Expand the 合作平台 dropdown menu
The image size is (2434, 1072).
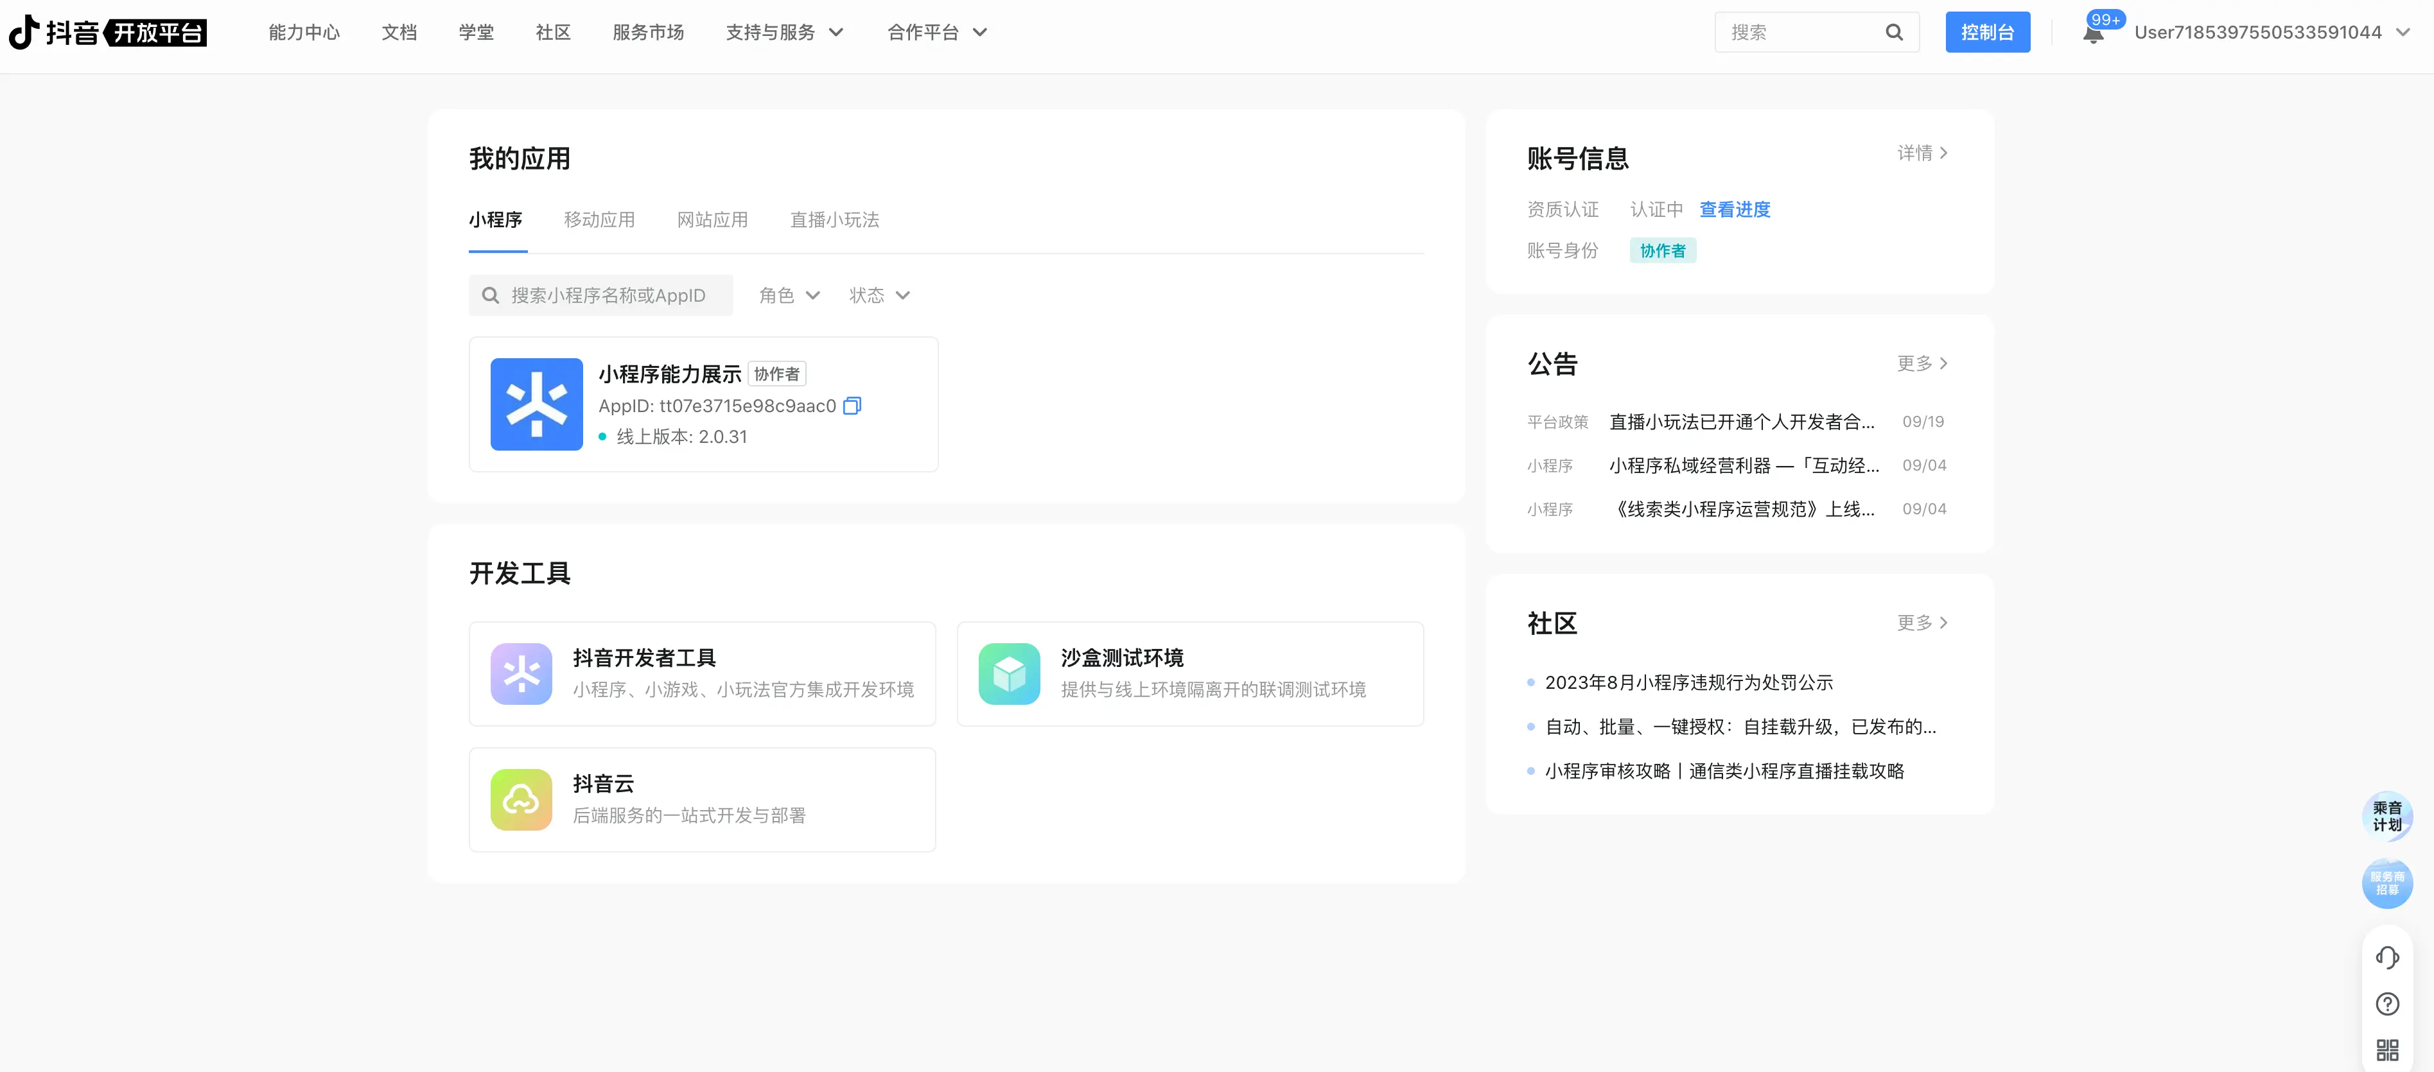938,32
